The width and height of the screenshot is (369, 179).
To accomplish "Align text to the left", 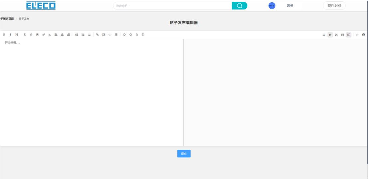I will [x=56, y=35].
